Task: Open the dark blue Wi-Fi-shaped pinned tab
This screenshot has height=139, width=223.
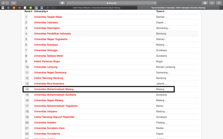Action: (53, 8)
